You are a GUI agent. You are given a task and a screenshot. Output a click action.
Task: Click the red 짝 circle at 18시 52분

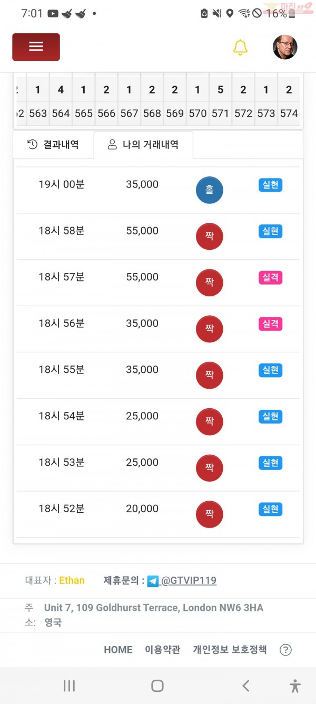coord(210,514)
